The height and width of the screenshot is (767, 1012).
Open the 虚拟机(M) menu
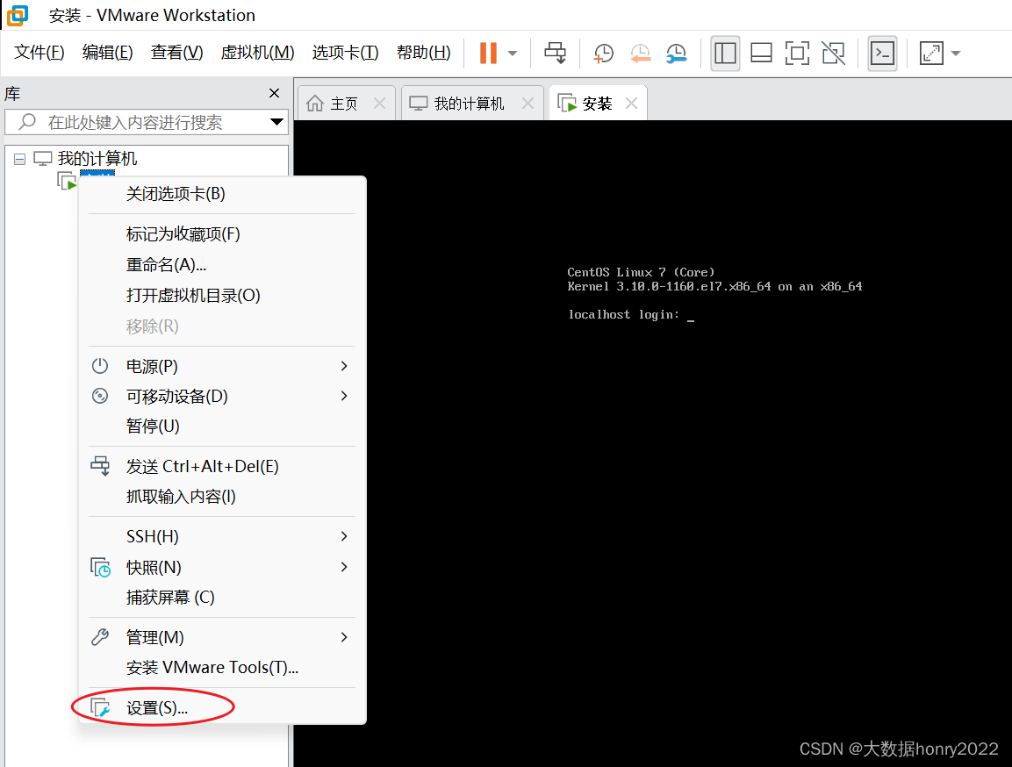[x=257, y=53]
